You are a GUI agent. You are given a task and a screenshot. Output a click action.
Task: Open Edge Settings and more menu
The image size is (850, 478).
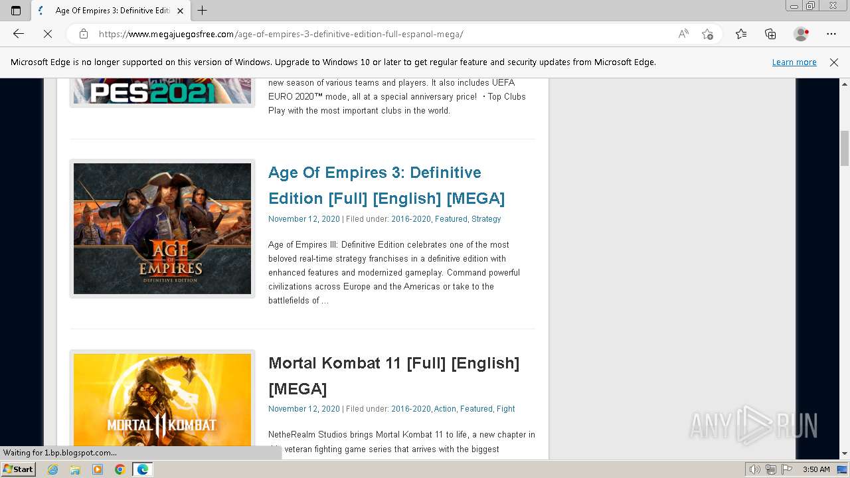coord(831,34)
